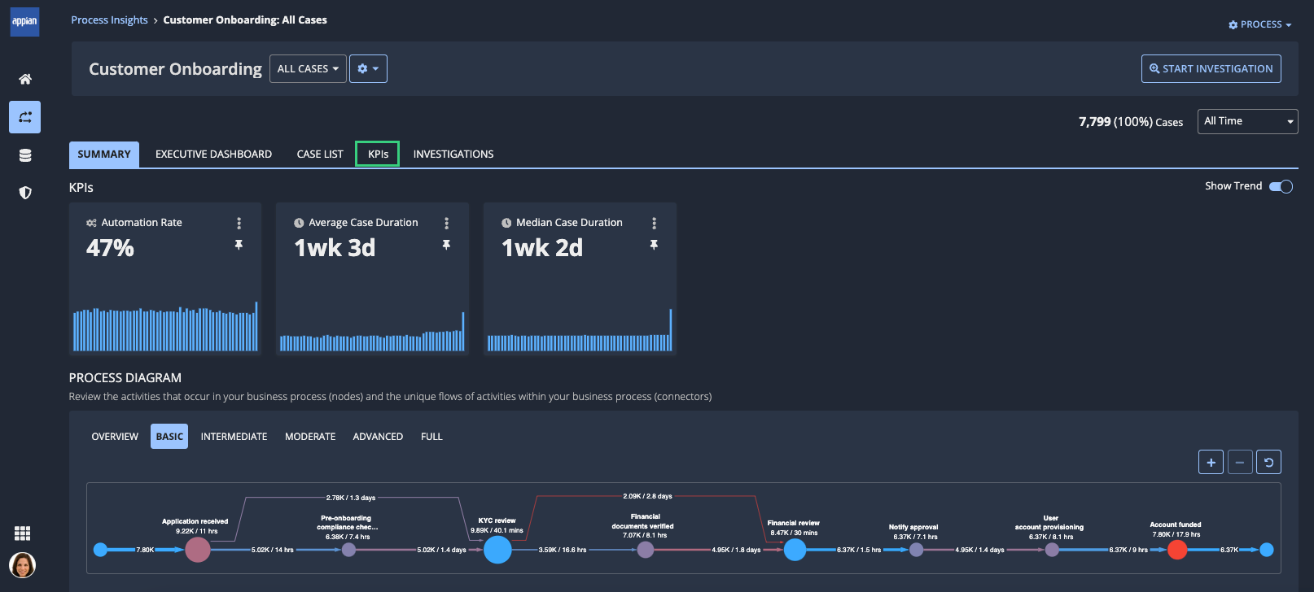Click the Average Case Duration trend chart
The width and height of the screenshot is (1314, 592).
373,332
